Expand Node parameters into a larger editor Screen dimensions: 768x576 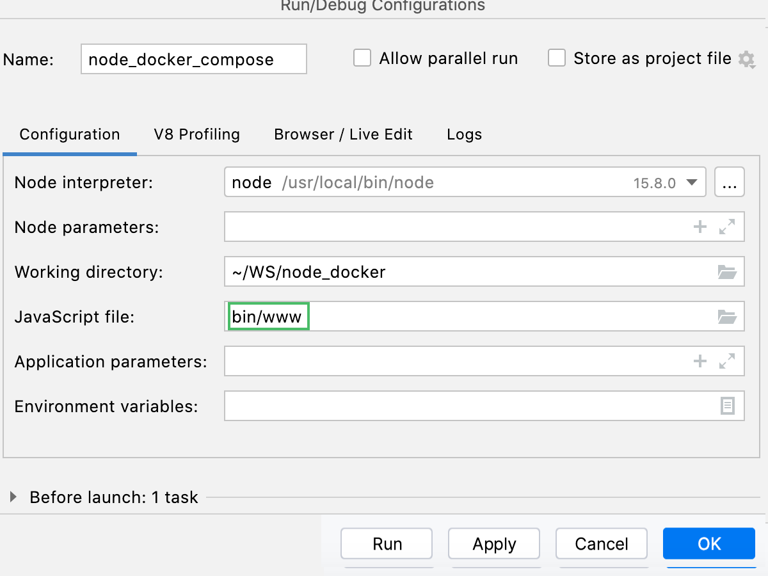pos(727,227)
